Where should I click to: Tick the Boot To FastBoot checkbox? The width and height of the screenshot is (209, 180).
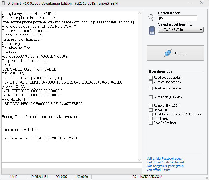pyautogui.click(x=151, y=123)
